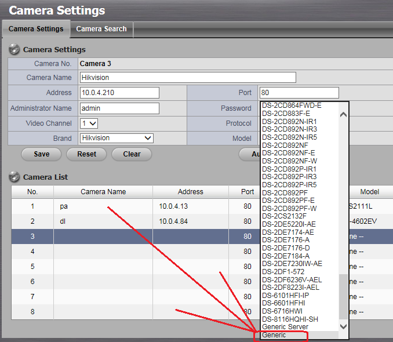Pick model DS-2CD892PF from the list
This screenshot has width=393, height=342.
285,192
